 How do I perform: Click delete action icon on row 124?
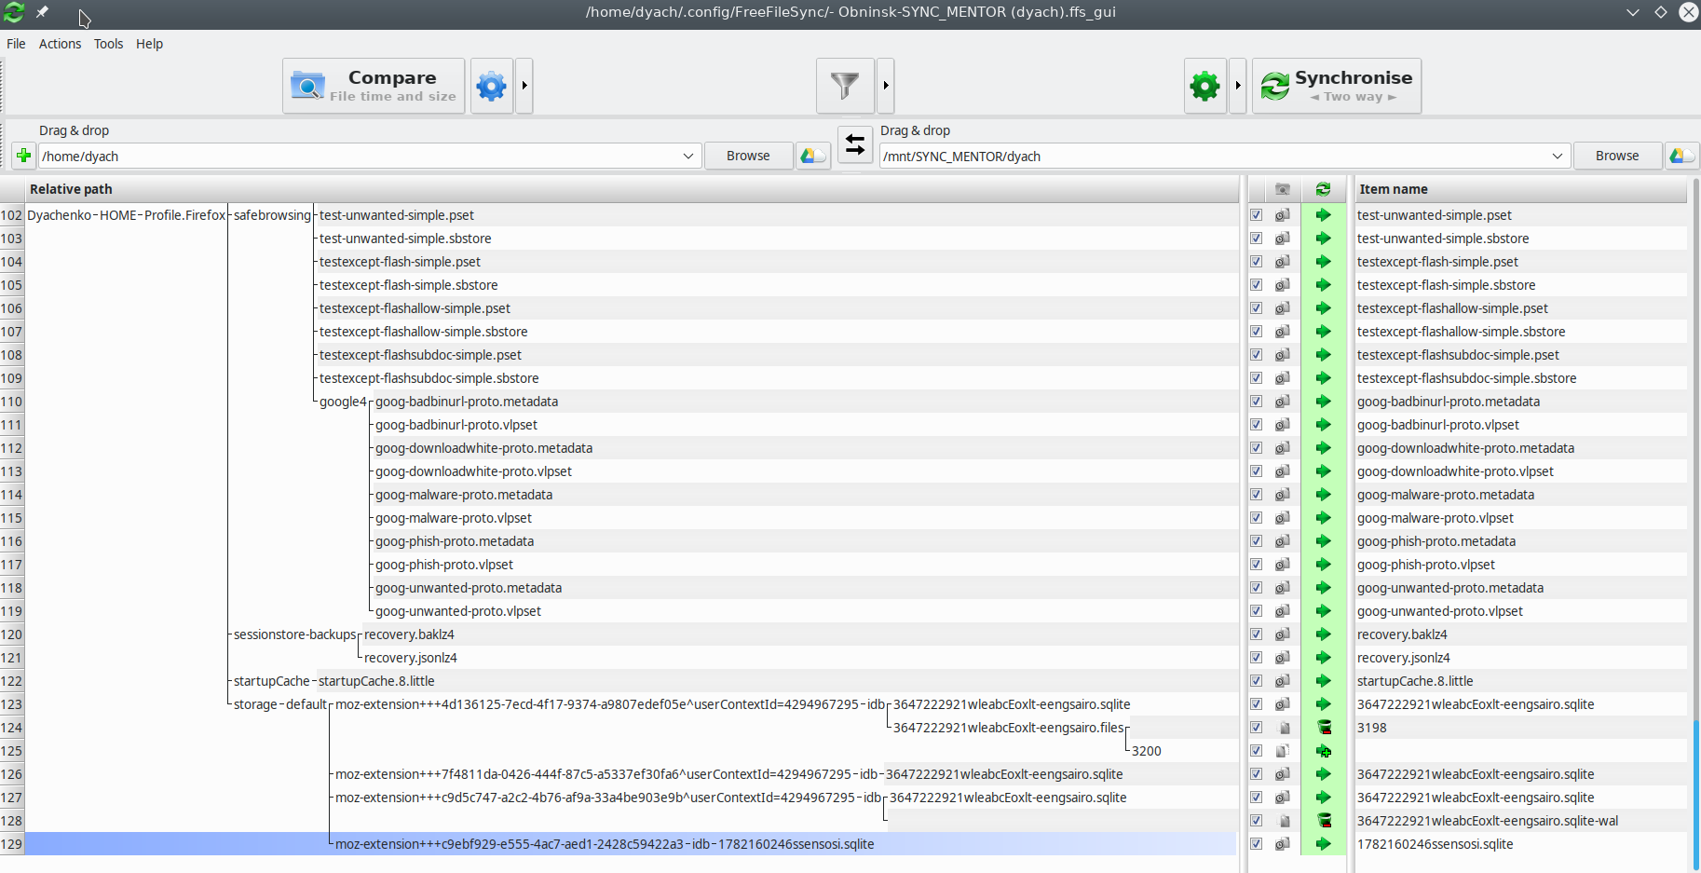pos(1323,728)
